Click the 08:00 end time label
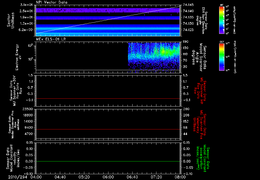This screenshot has height=180, width=260. (x=180, y=177)
